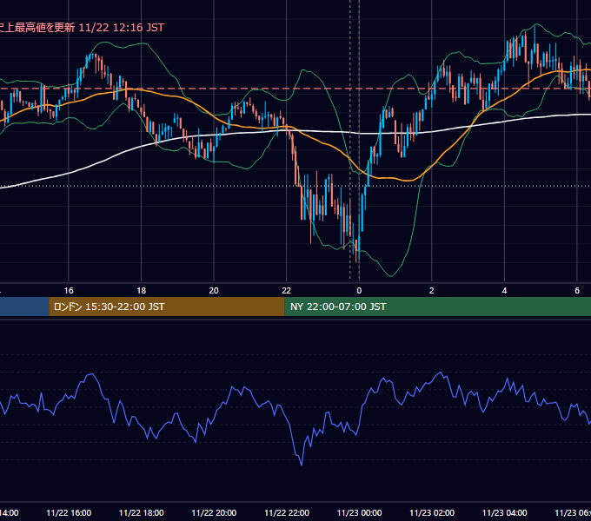Click the 11/22 22:00 time label
The height and width of the screenshot is (521, 591).
pos(287,512)
